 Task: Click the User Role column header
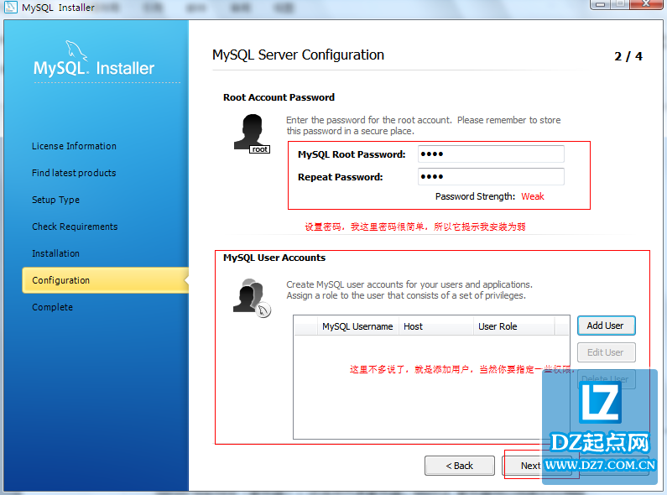tap(513, 326)
